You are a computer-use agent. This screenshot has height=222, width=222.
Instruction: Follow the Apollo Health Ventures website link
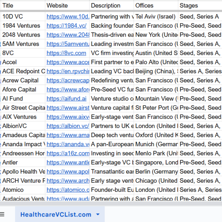68,172
